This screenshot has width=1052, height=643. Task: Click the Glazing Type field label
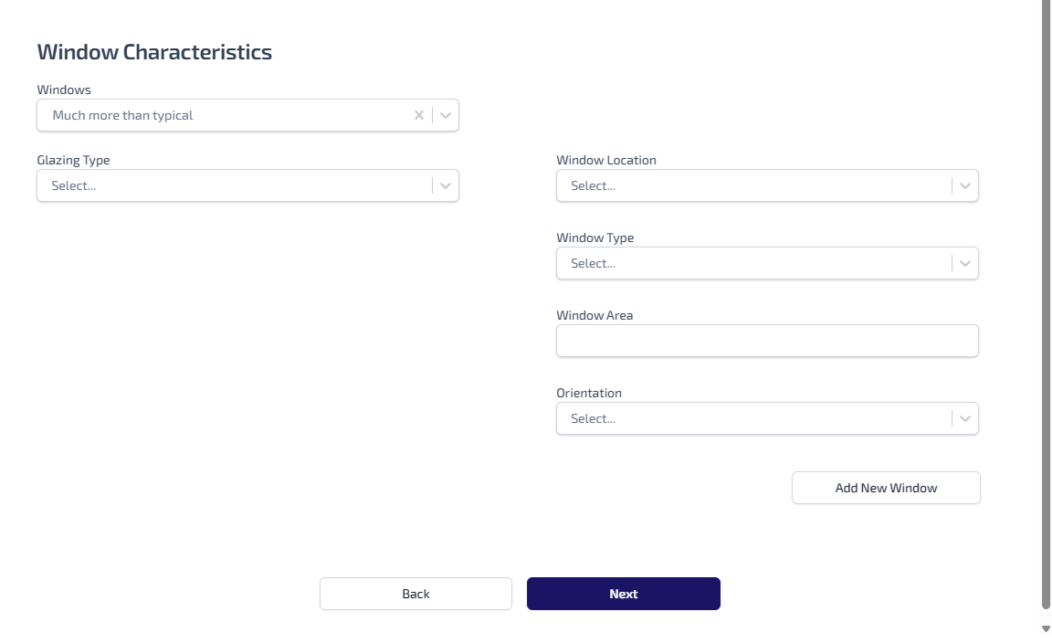[x=73, y=160]
